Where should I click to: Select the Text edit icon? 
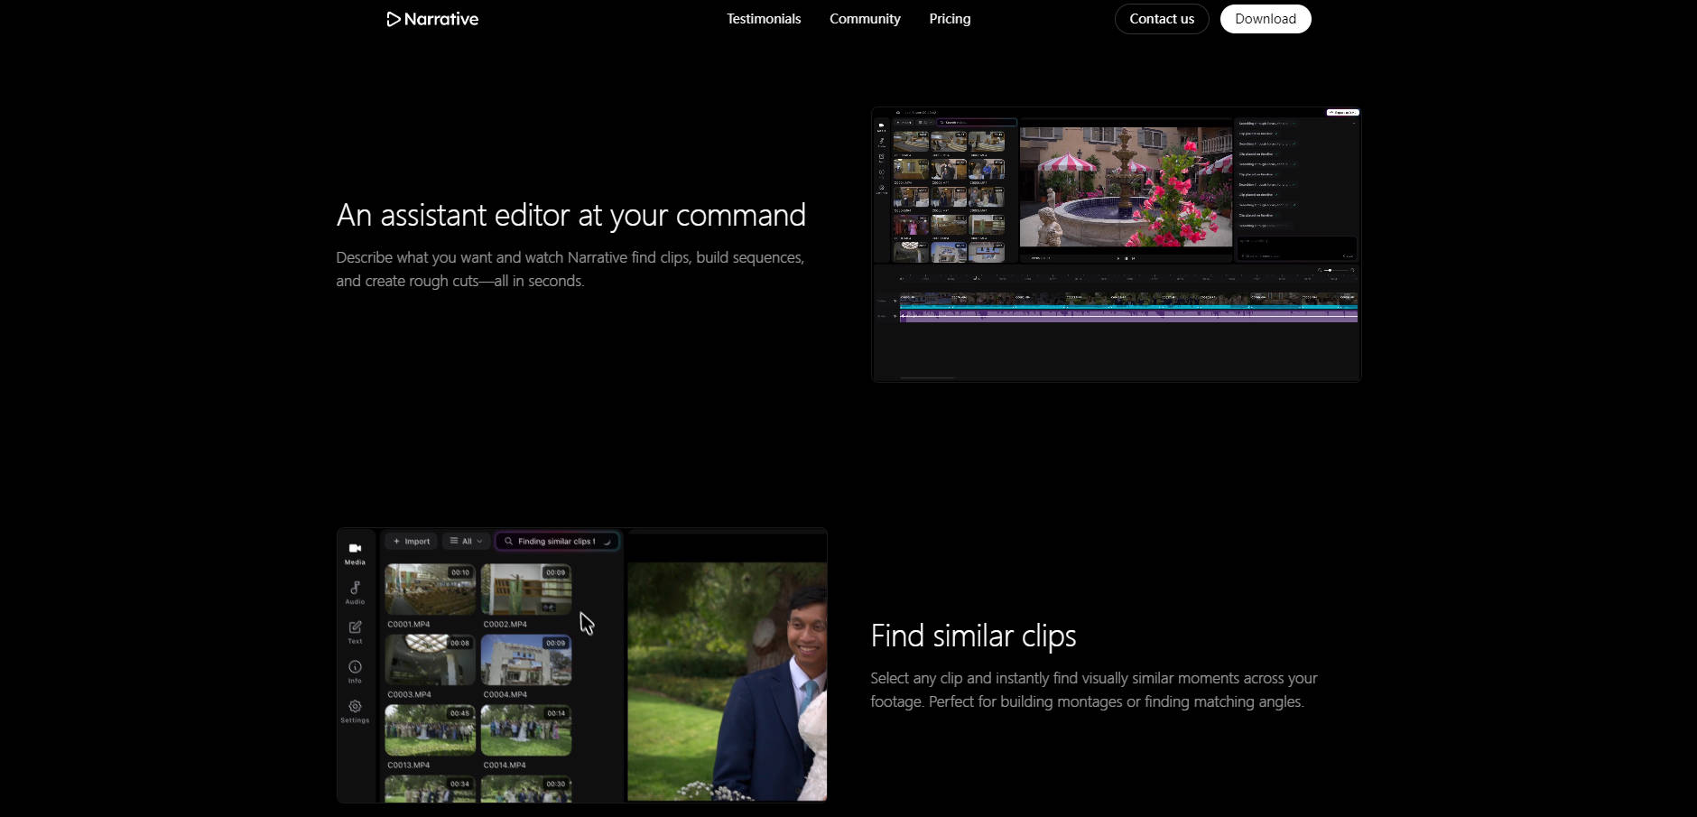point(355,628)
